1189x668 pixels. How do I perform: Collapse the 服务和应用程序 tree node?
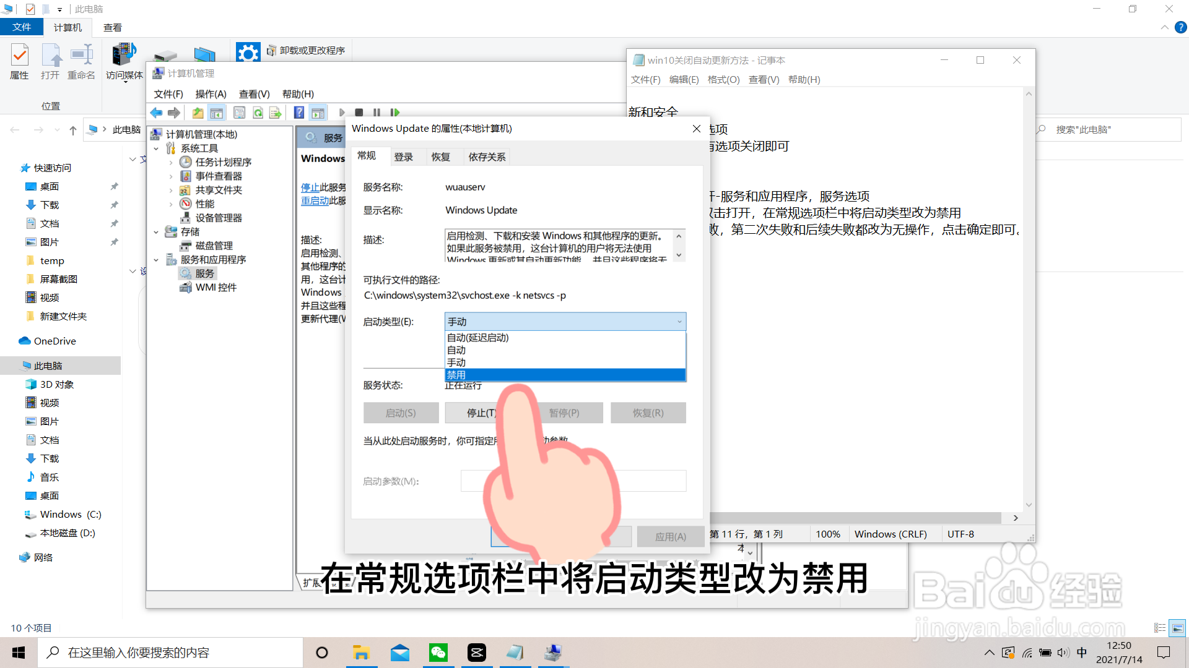[x=157, y=259]
